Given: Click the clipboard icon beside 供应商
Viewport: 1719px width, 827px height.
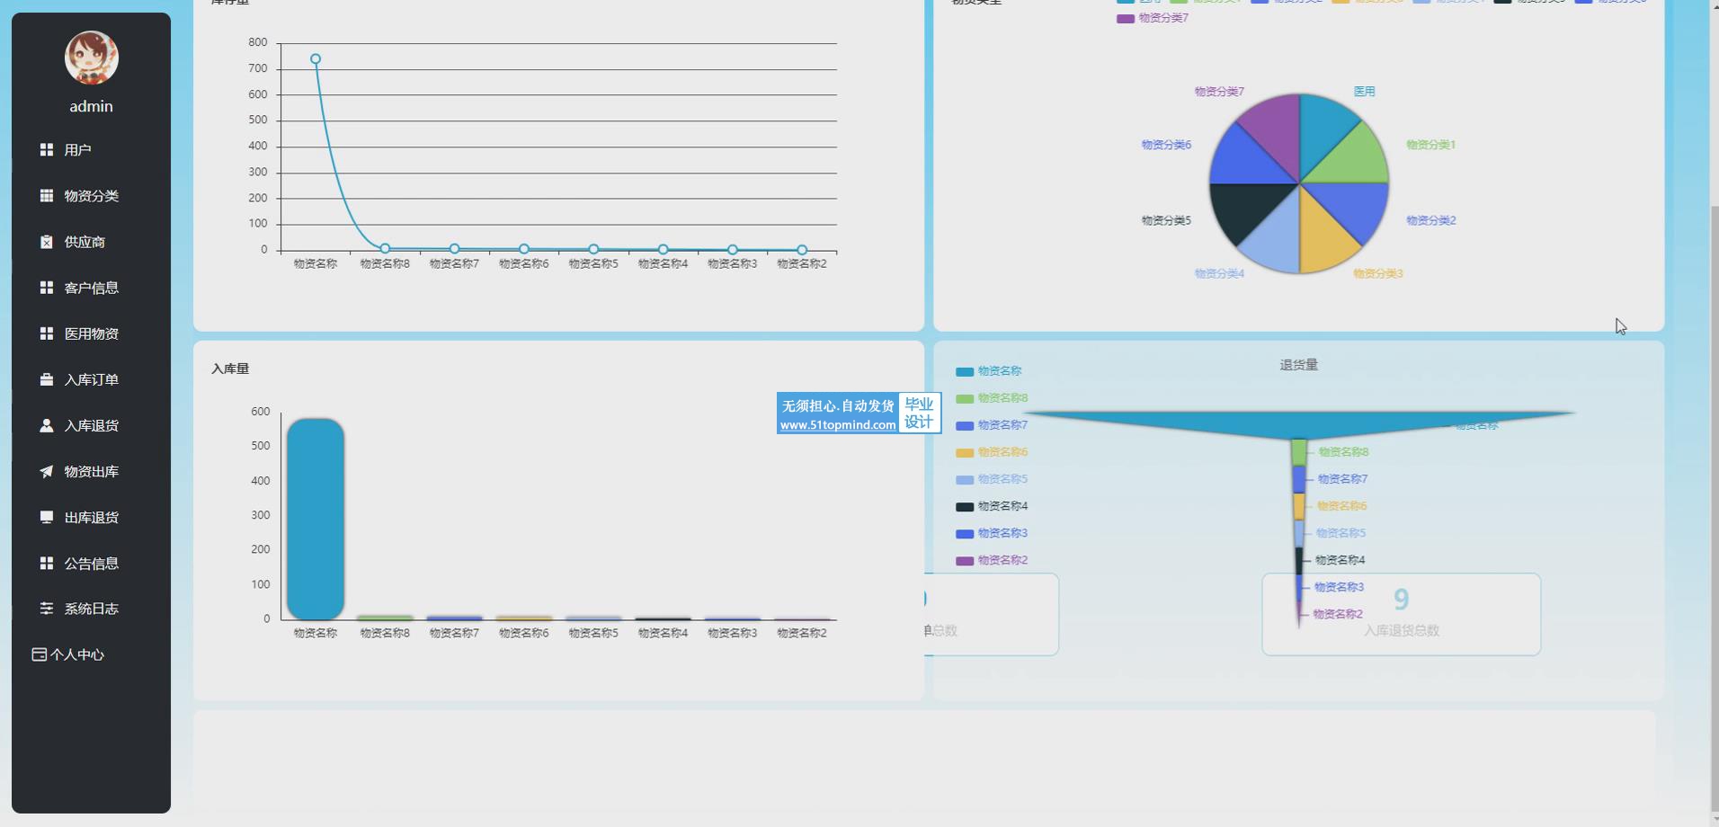Looking at the screenshot, I should click(47, 242).
